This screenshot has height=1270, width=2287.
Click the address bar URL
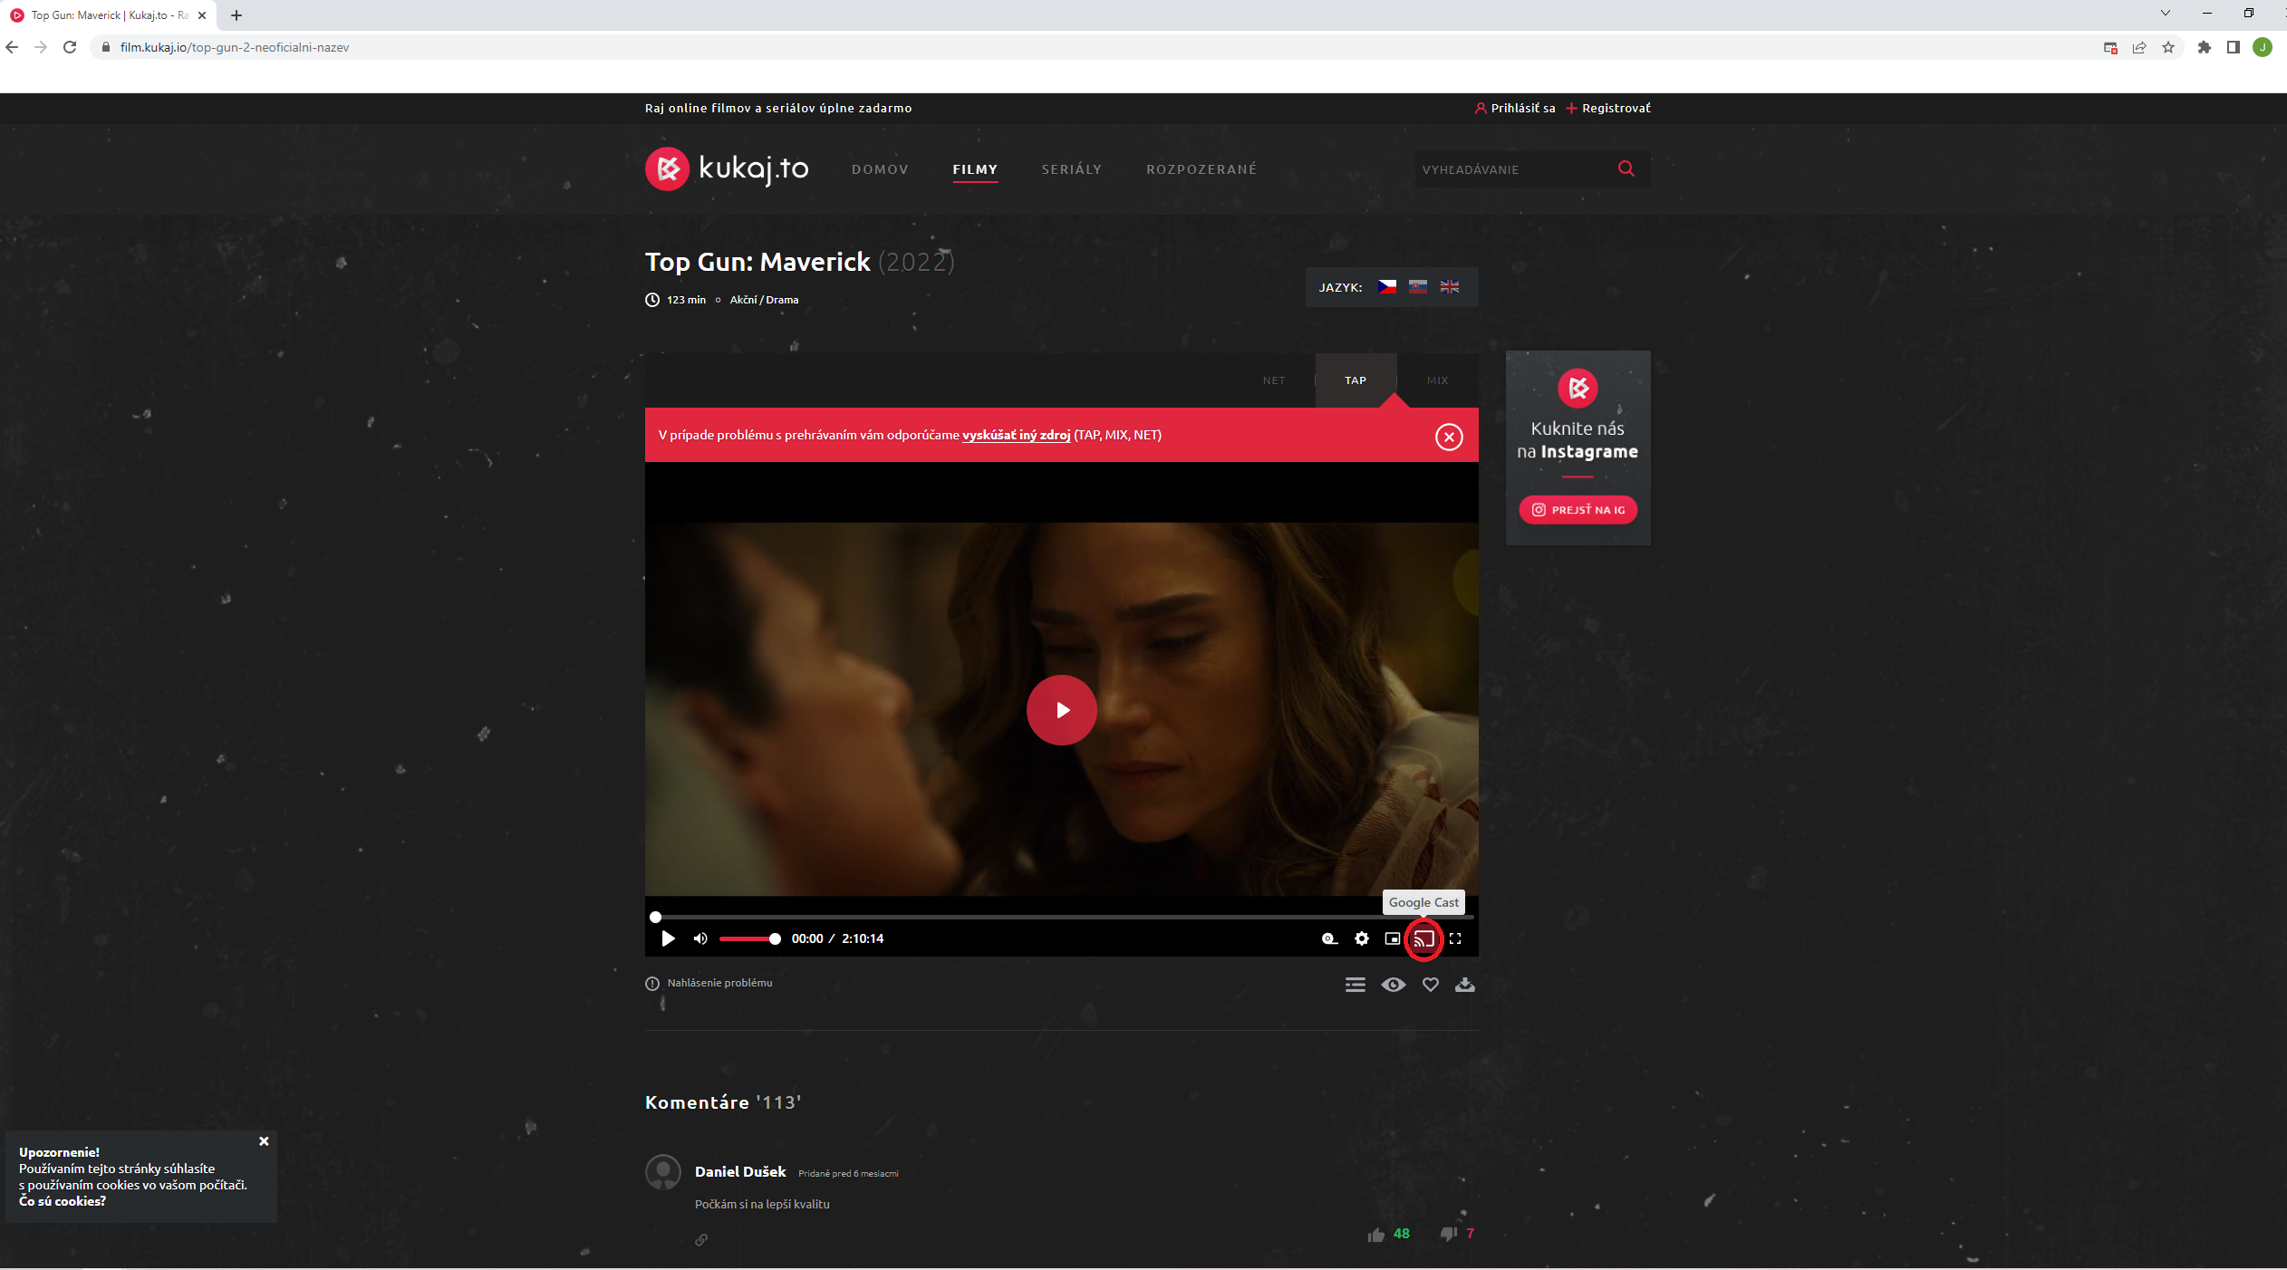tap(235, 47)
